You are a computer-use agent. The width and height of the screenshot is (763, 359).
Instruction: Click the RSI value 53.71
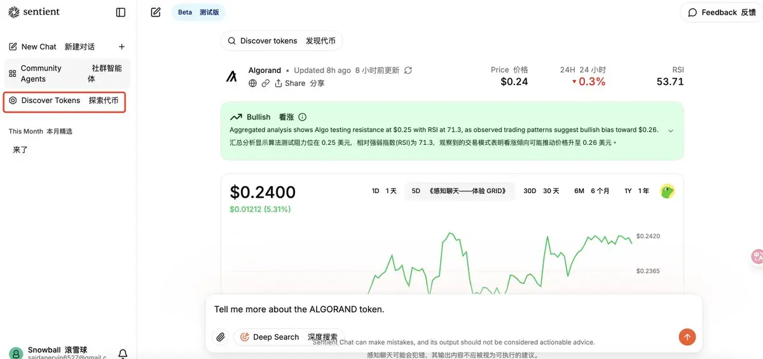pos(670,81)
